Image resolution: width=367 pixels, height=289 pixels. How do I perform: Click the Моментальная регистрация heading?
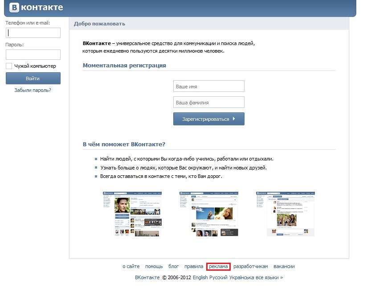tap(124, 66)
